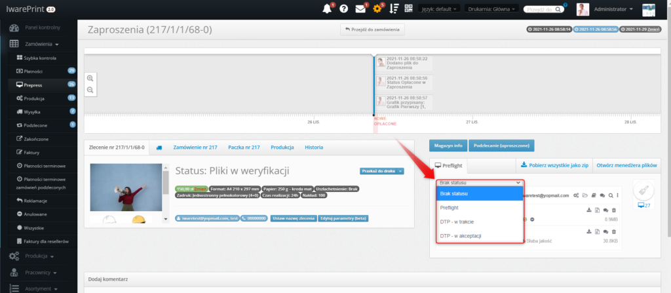Screen dimensions: 671x293
Task: Zoom out on the timeline
Action: click(x=90, y=90)
